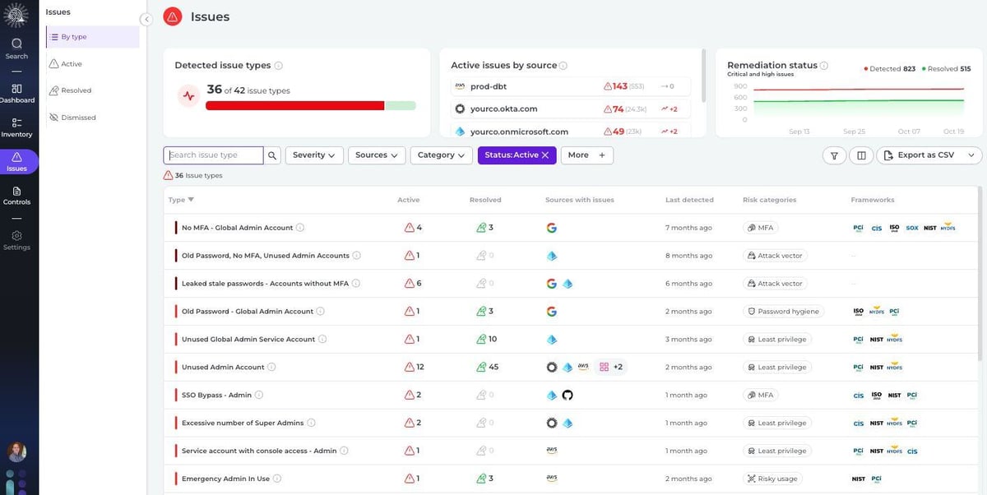Open Service account with console access - Admin
The image size is (987, 495).
pyautogui.click(x=259, y=451)
